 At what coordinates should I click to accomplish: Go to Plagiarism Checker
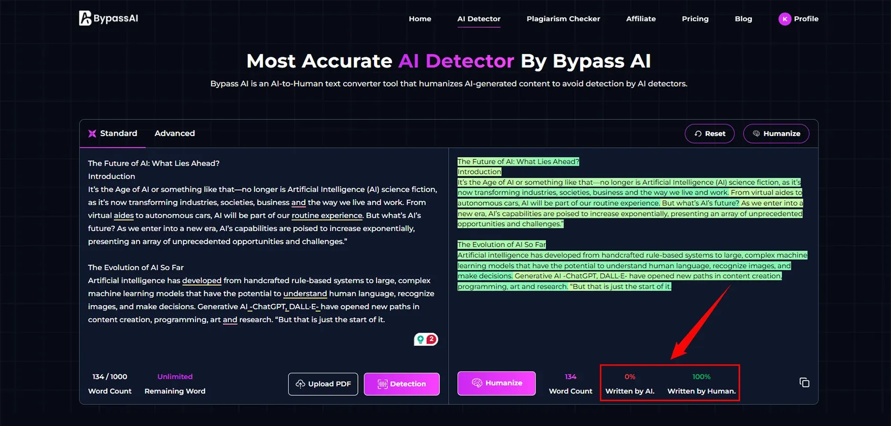point(563,19)
